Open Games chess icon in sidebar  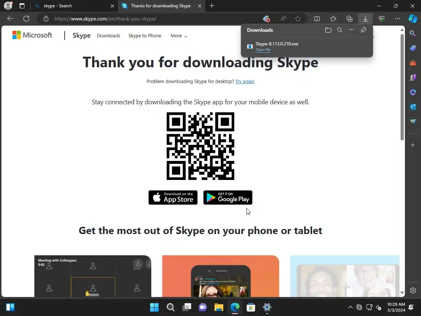pos(413,78)
